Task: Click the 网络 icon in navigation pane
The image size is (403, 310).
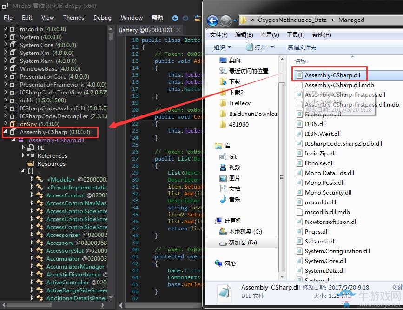Action: 218,263
